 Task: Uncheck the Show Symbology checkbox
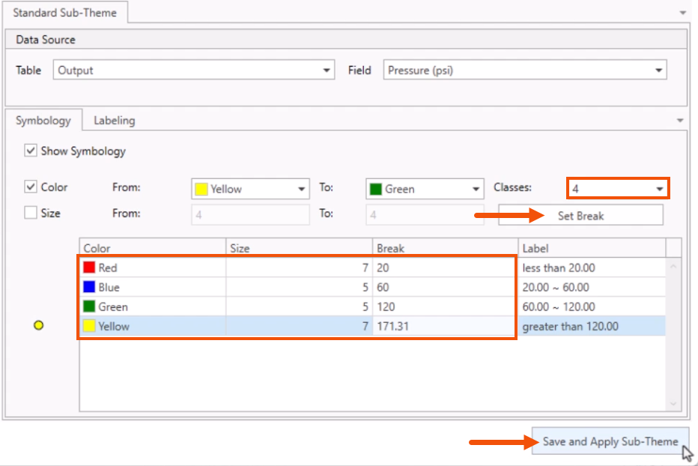pos(31,151)
